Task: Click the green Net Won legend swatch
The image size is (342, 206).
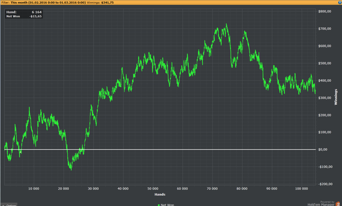Action: [159, 205]
